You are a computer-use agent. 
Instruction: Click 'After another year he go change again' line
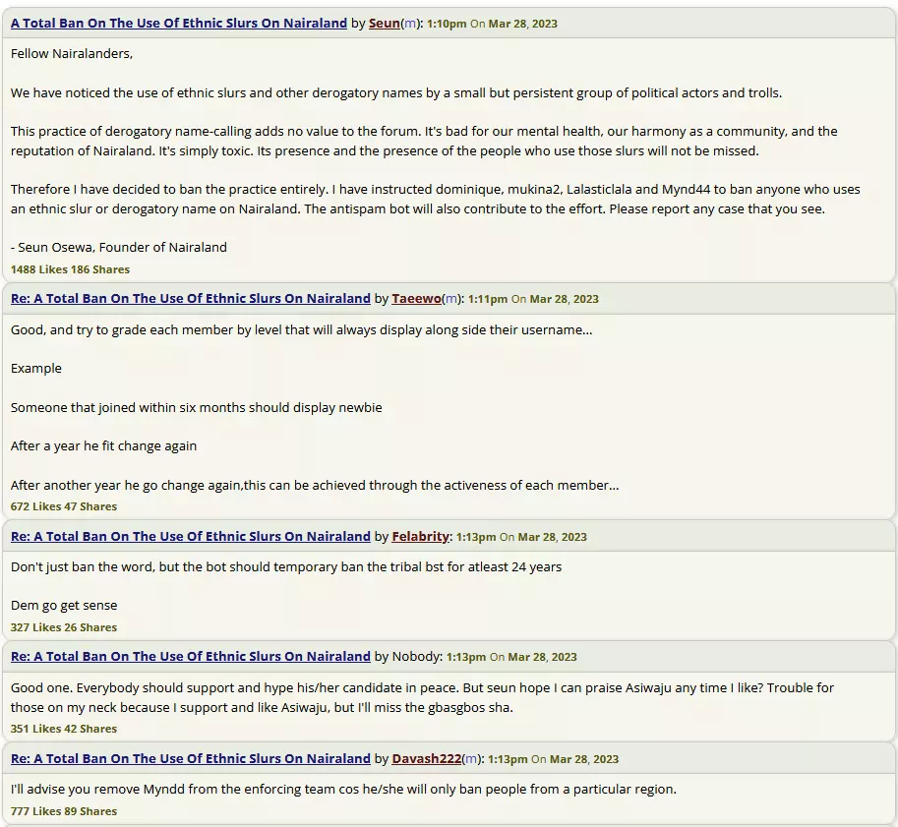point(315,485)
